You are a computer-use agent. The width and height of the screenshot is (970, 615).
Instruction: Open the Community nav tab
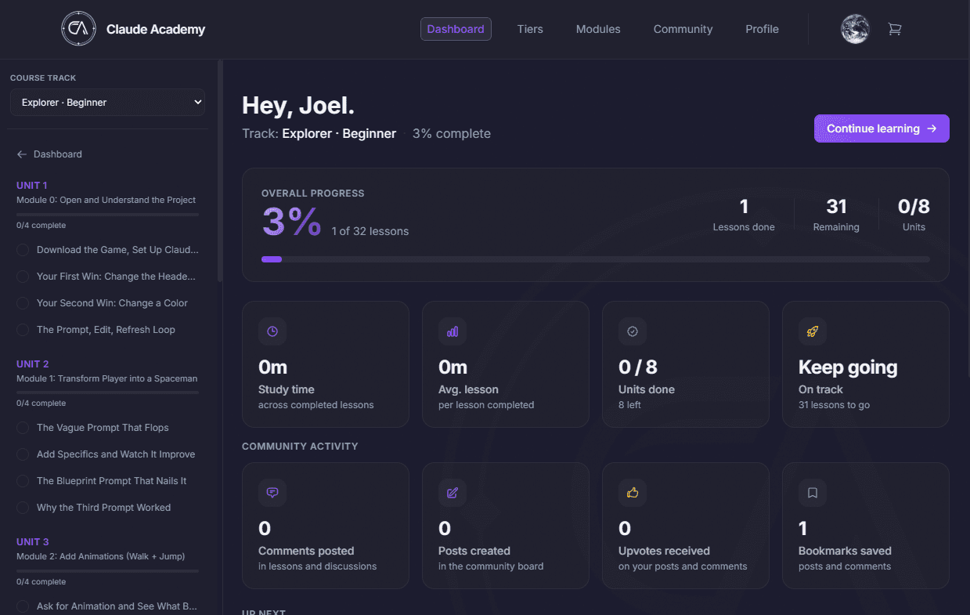click(x=683, y=29)
